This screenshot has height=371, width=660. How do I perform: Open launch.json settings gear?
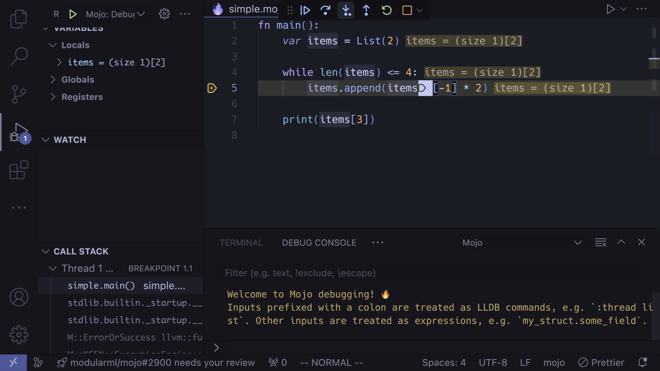tap(164, 14)
